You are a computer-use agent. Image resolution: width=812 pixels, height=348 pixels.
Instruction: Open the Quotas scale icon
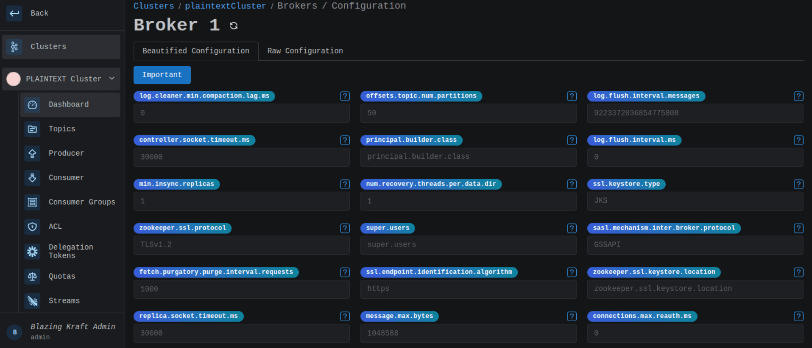tap(32, 276)
